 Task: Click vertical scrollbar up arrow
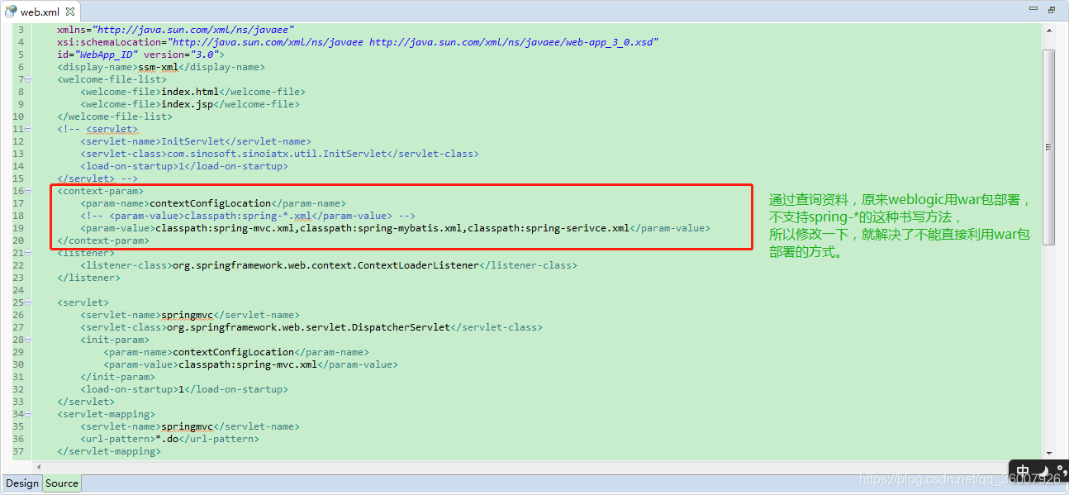tap(1048, 29)
